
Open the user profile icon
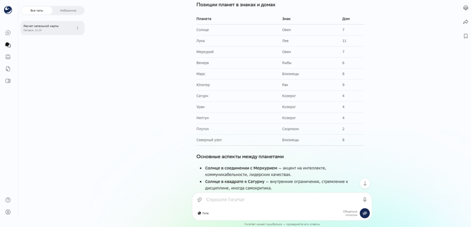8,212
